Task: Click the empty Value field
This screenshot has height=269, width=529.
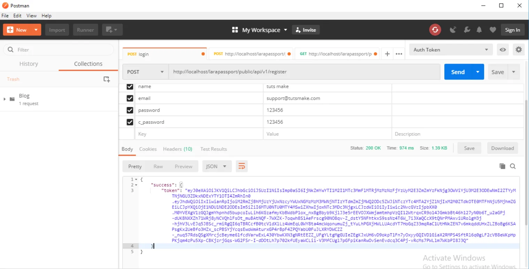Action: click(x=328, y=134)
